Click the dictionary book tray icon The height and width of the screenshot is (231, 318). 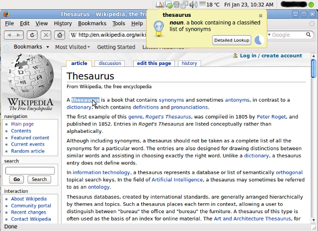click(x=159, y=4)
